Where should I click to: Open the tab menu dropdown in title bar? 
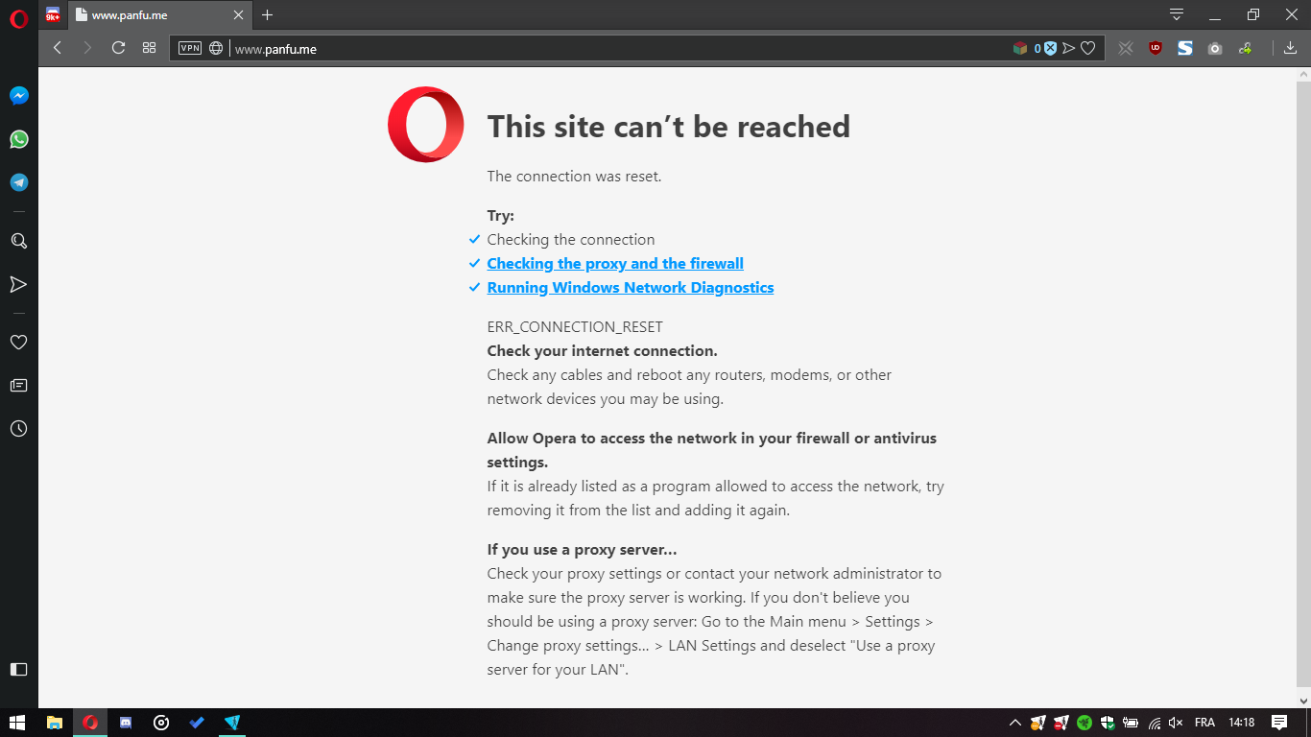[x=1176, y=14]
